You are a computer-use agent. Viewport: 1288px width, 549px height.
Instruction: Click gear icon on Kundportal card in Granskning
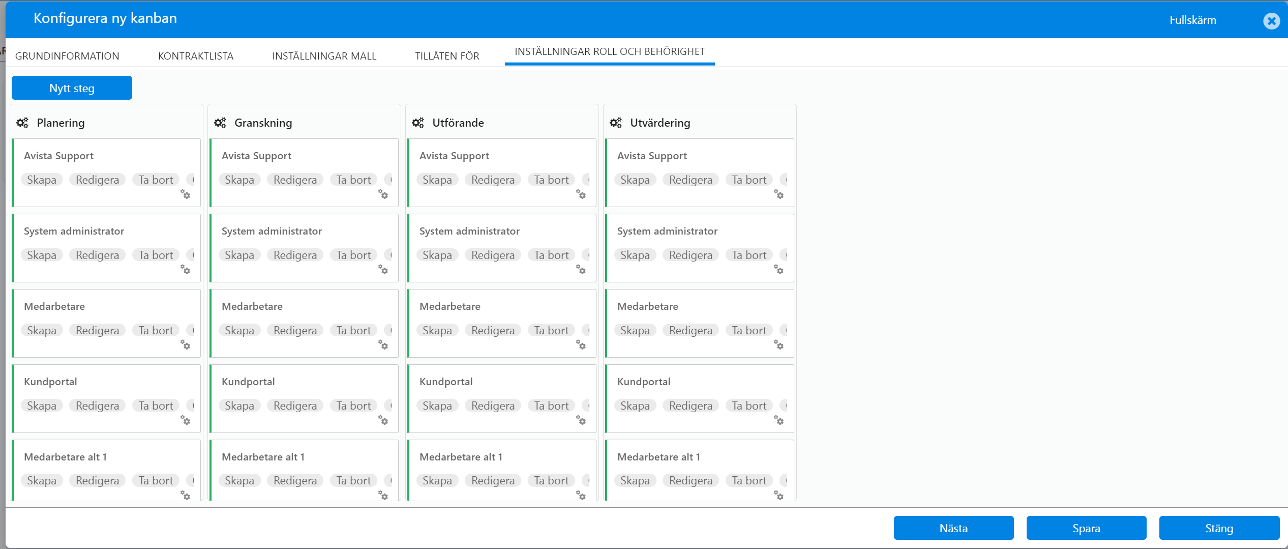(x=383, y=420)
